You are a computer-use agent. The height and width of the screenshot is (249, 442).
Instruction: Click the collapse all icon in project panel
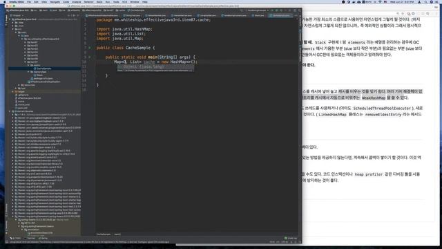point(69,15)
